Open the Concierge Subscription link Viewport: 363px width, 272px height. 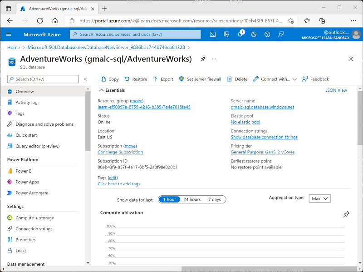pos(120,152)
